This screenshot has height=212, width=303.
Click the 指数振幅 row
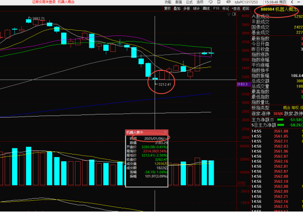[x=277, y=75]
